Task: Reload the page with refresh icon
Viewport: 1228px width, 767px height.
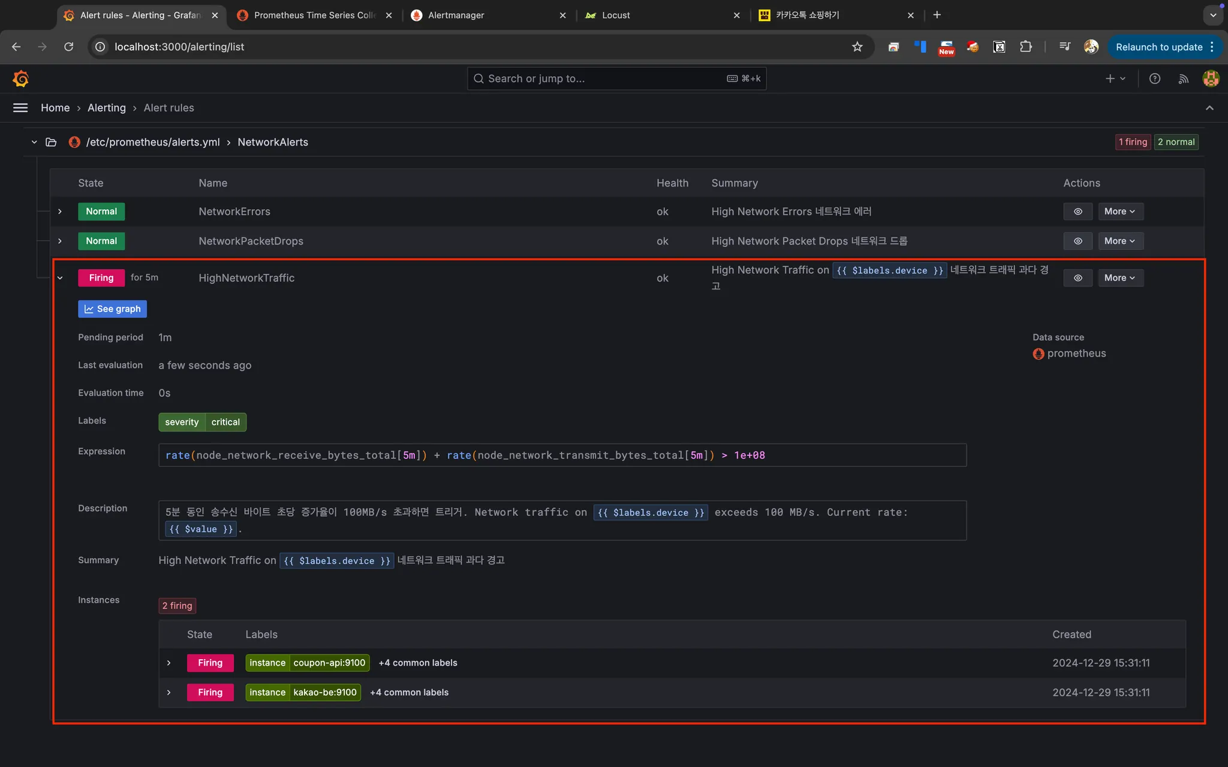Action: tap(69, 47)
